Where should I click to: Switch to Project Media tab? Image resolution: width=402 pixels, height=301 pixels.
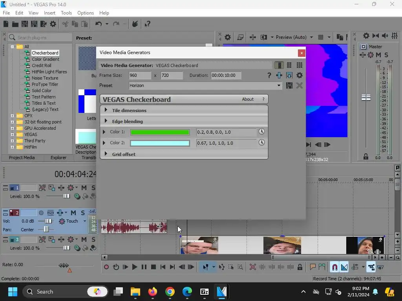coord(22,158)
